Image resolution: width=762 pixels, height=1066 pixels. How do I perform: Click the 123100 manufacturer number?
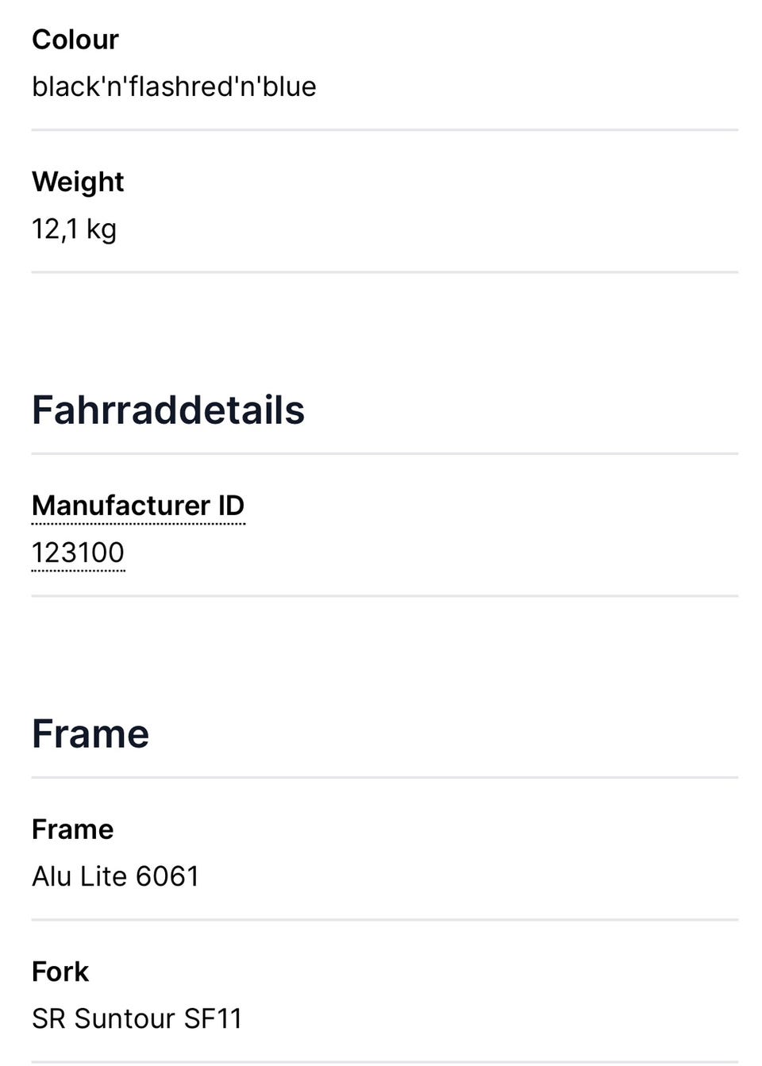[x=78, y=552]
